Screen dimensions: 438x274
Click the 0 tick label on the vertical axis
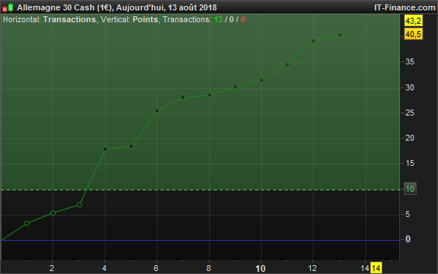tap(408, 239)
